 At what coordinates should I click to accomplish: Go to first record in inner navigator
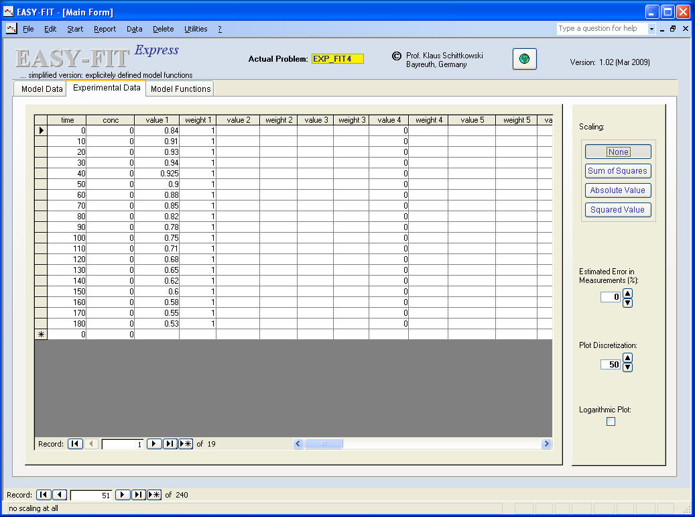point(75,444)
